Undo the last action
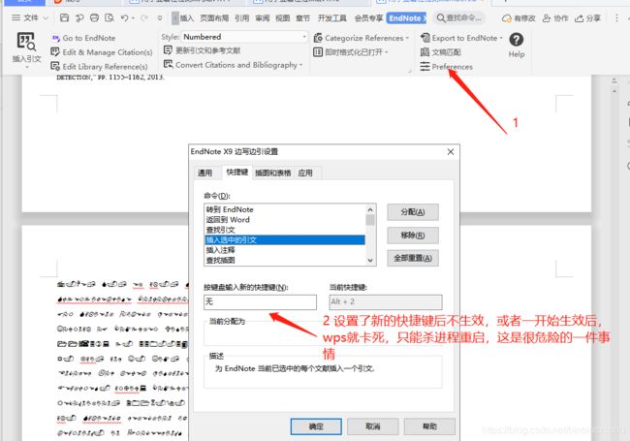The width and height of the screenshot is (630, 441). (x=125, y=17)
